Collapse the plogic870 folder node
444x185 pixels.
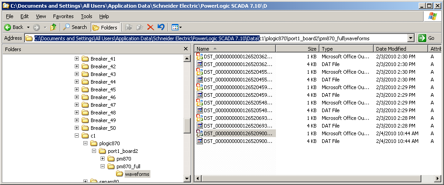point(85,143)
